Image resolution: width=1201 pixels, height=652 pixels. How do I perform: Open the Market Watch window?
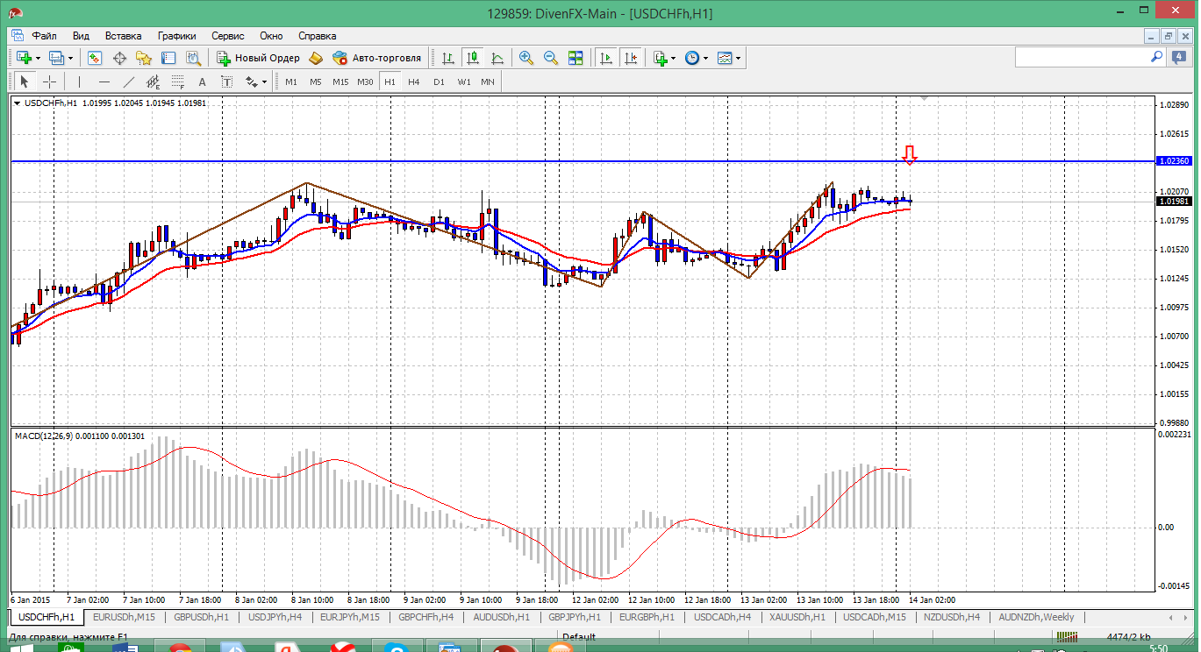[95, 58]
